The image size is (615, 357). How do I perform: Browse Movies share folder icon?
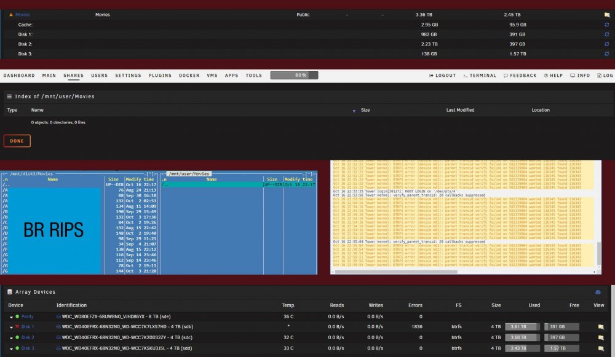(x=607, y=15)
